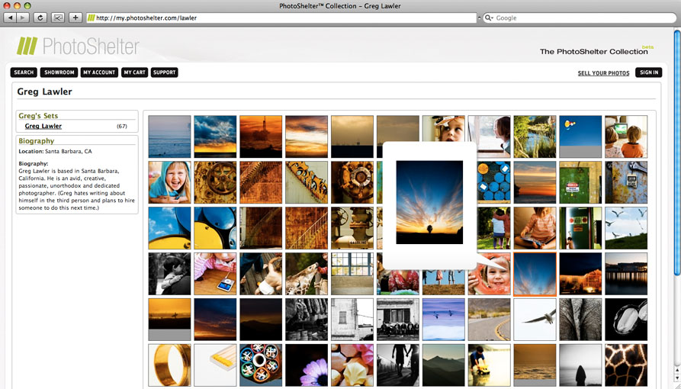This screenshot has width=681, height=389.
Task: Open the surfer silhouette at sunset thumbnail
Action: tap(169, 320)
